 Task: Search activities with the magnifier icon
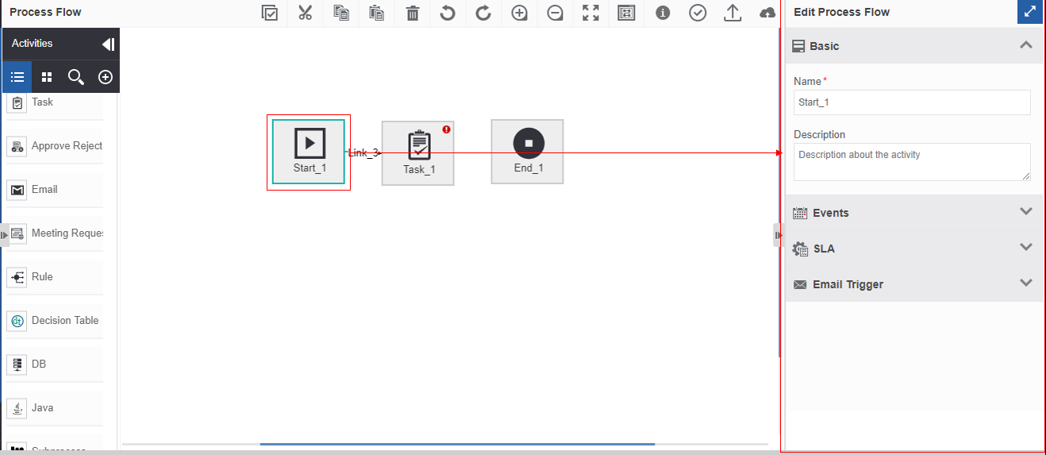[x=76, y=77]
